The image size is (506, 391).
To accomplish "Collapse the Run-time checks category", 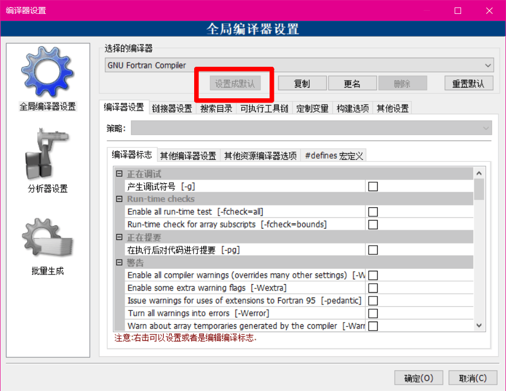I will [119, 199].
